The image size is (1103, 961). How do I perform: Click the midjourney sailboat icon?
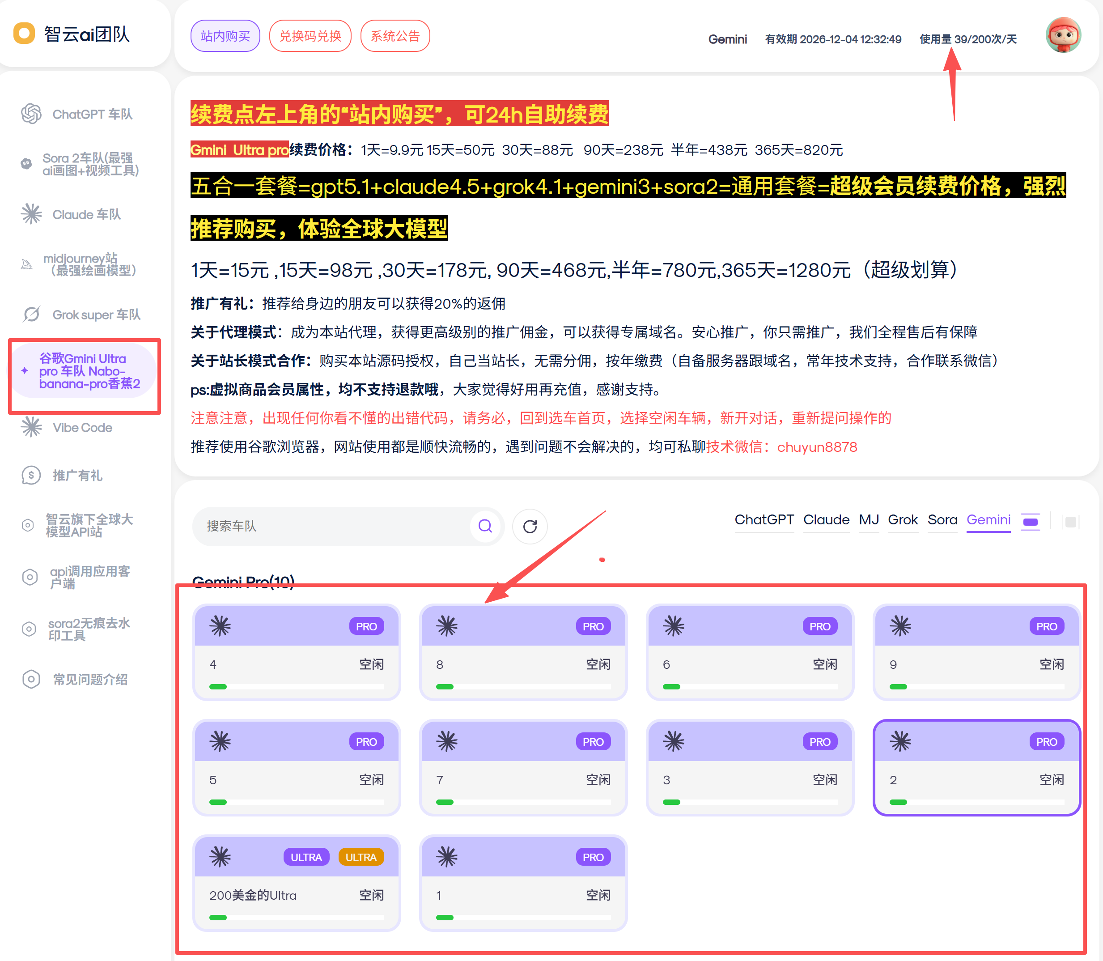pos(26,264)
